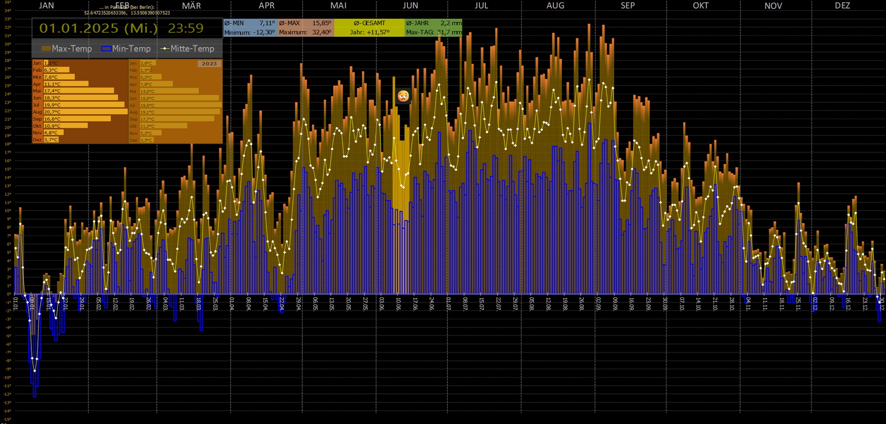Click the 01.01.2025 date and time display
This screenshot has width=886, height=424.
click(x=121, y=28)
